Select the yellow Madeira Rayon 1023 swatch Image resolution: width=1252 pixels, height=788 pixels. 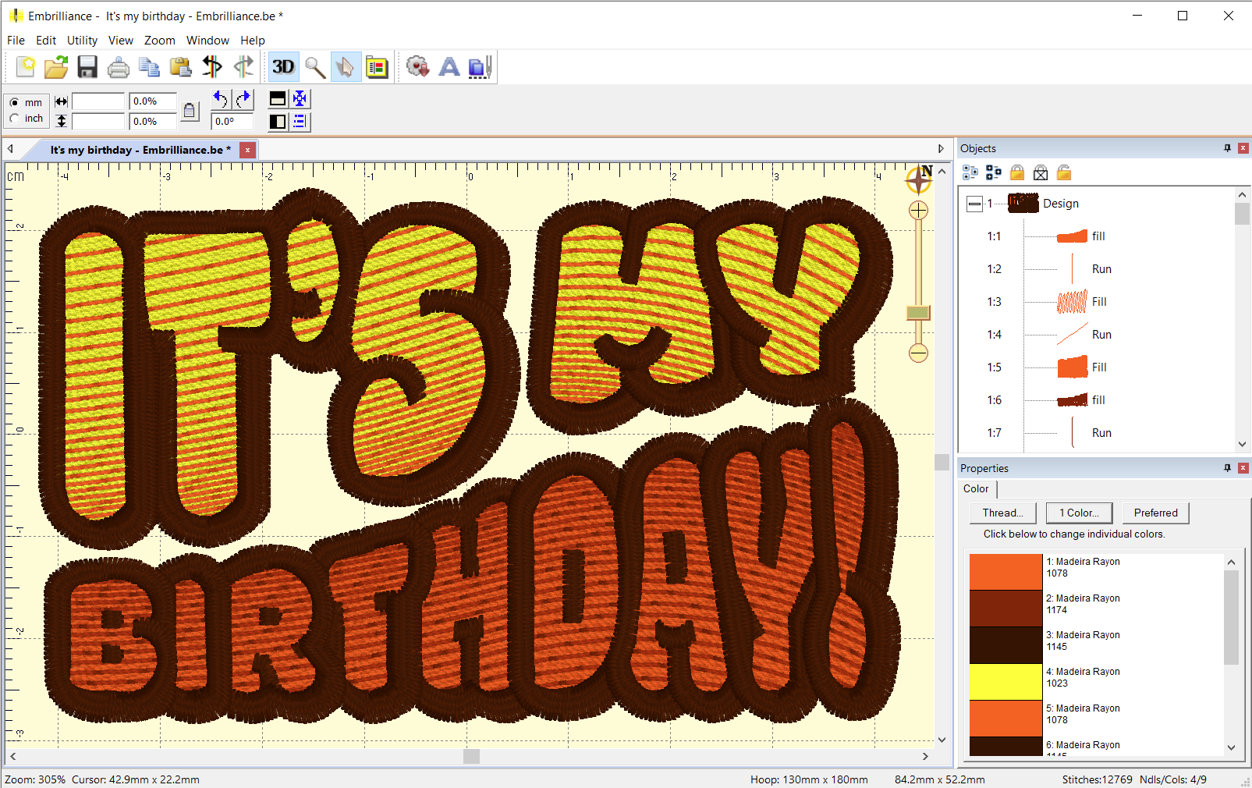(x=1006, y=682)
